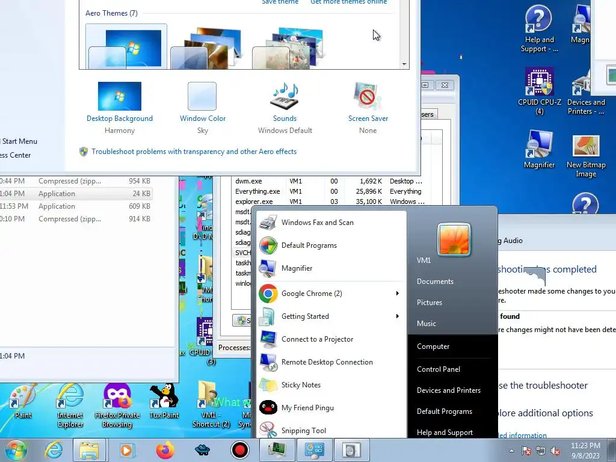Screen dimensions: 616x462
Task: Select dwm.exe process in Task Manager
Action: [330, 181]
